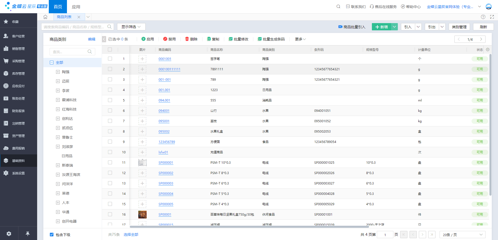Click the user avatar icon
The height and width of the screenshot is (240, 498).
tap(489, 6)
